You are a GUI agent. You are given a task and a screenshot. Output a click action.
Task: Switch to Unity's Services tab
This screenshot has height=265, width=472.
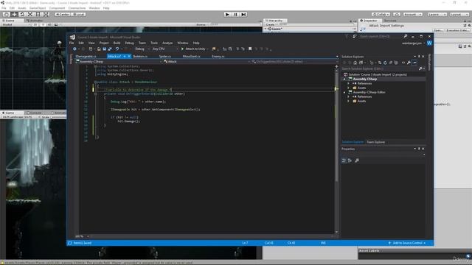[390, 21]
